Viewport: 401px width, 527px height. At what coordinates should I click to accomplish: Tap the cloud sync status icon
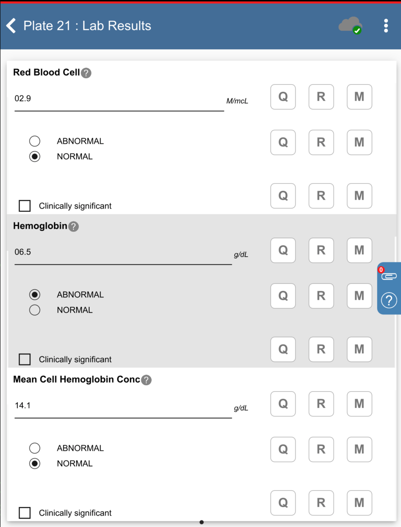point(350,25)
